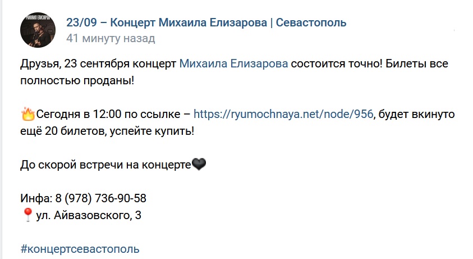The height and width of the screenshot is (259, 473).
Task: Click the phrase "состоится точно! Билеты все"
Action: [369, 64]
